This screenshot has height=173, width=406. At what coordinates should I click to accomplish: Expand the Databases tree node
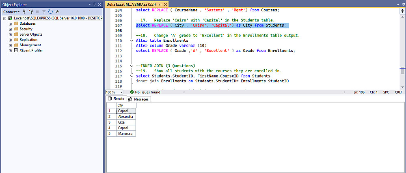click(10, 24)
